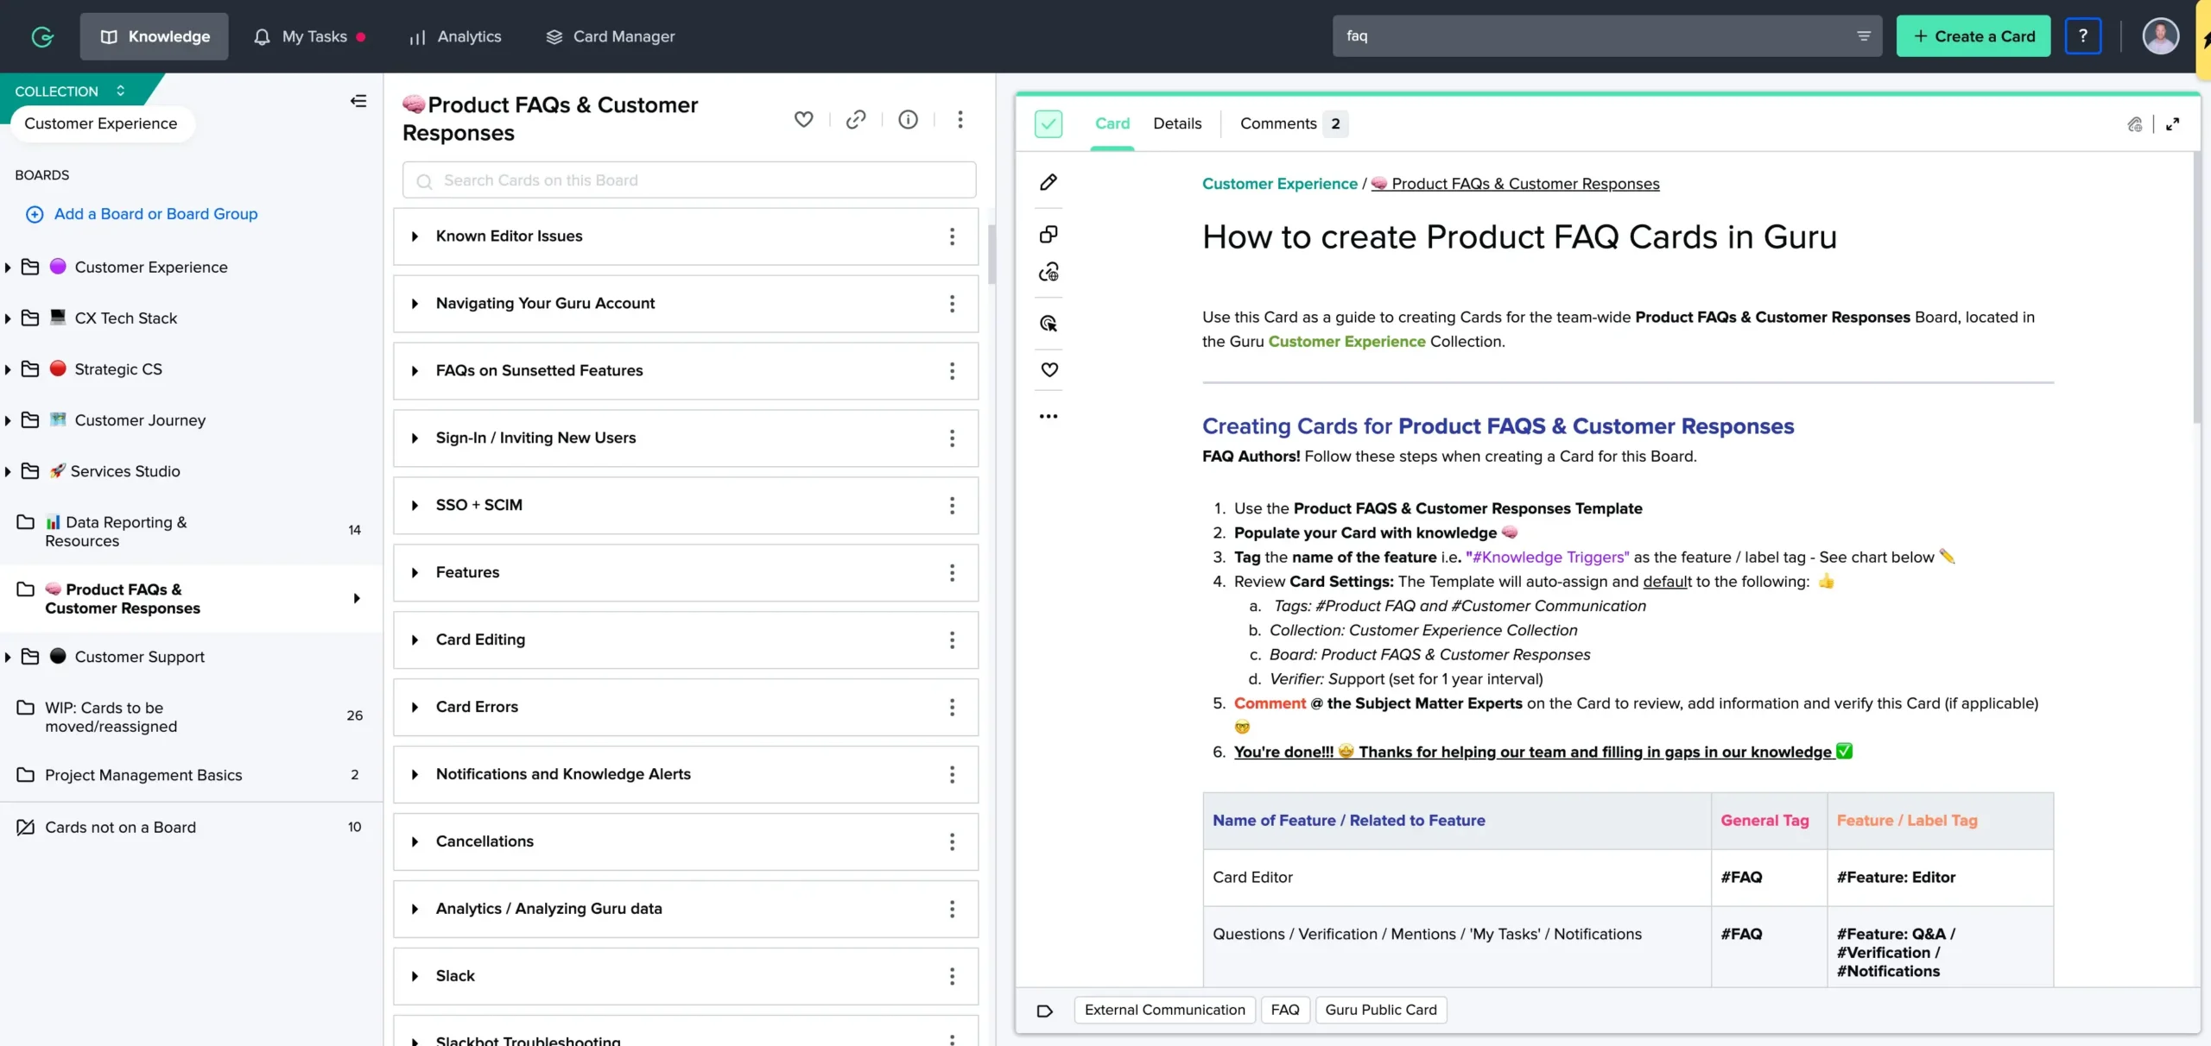Click the green verified checkmark badge
The height and width of the screenshot is (1046, 2211).
tap(1048, 123)
